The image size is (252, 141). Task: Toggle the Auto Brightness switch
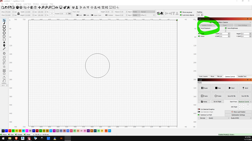pyautogui.click(x=226, y=28)
